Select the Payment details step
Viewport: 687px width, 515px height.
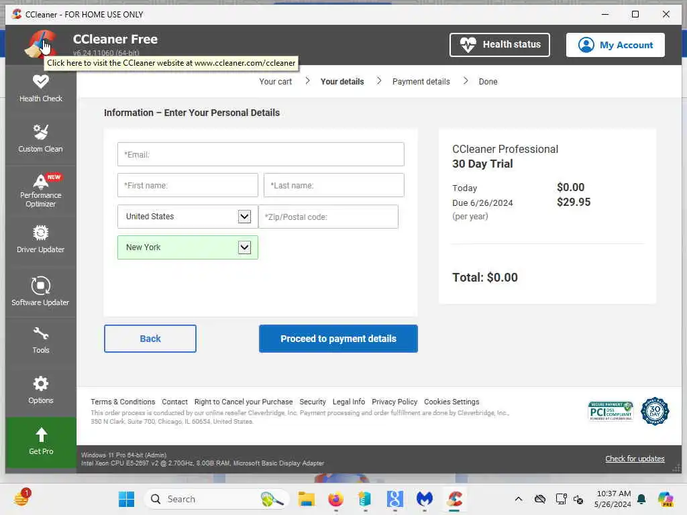[x=421, y=81]
